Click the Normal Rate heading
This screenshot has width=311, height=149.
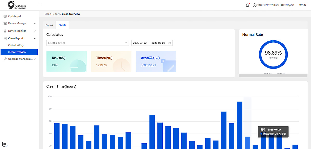pyautogui.click(x=253, y=35)
